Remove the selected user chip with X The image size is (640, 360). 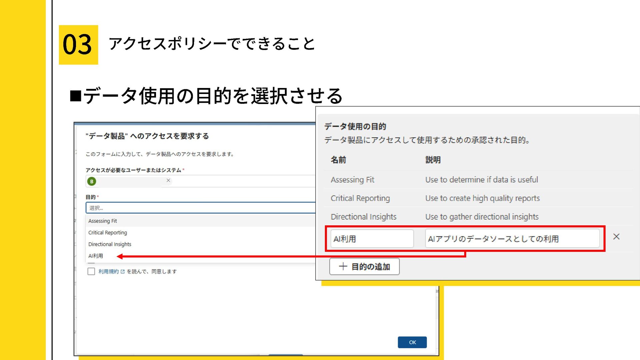click(168, 180)
